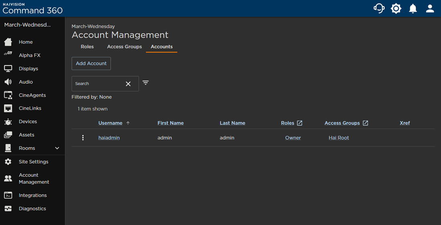Click the CineAgents sidebar icon
The height and width of the screenshot is (225, 441).
(x=8, y=95)
